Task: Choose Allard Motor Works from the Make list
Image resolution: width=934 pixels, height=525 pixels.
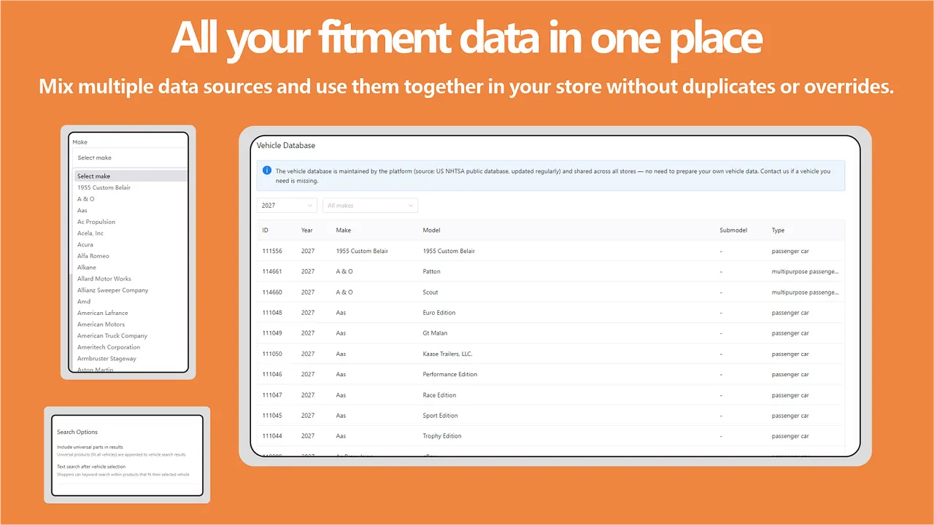Action: click(104, 279)
